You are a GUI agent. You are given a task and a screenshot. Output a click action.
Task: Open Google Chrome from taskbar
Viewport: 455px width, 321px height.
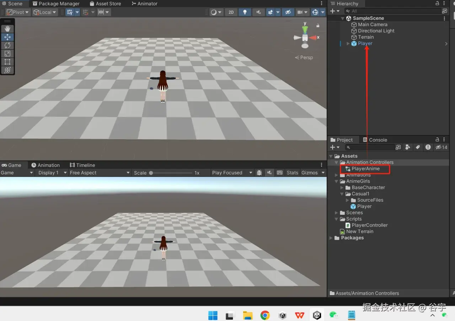tap(265, 315)
